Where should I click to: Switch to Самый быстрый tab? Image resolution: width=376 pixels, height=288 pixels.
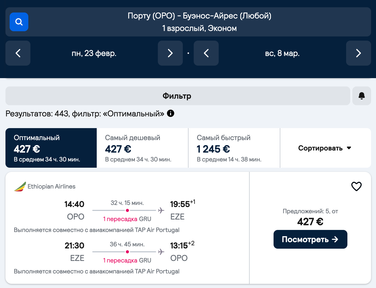[234, 148]
